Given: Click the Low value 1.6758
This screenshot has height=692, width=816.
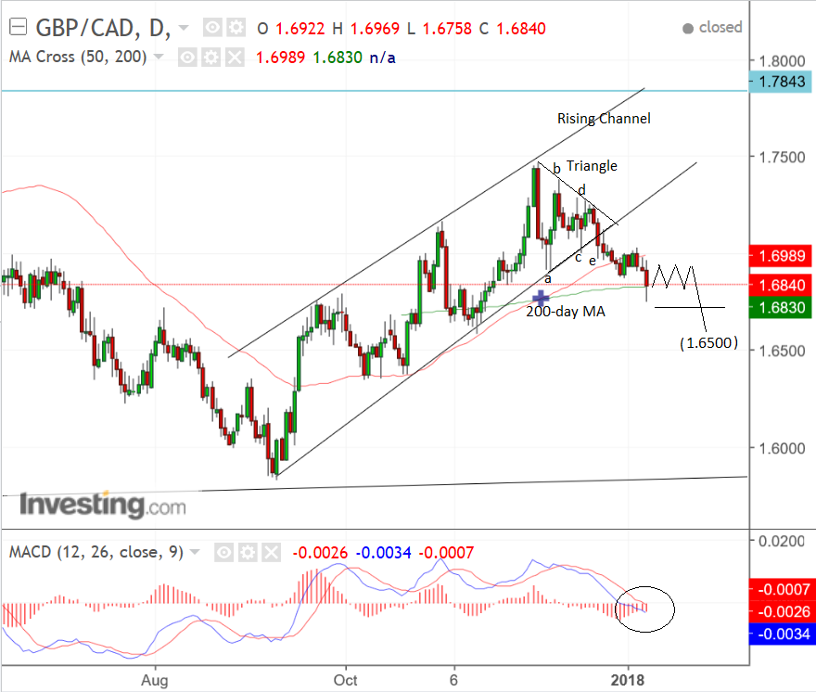Looking at the screenshot, I should (x=448, y=29).
